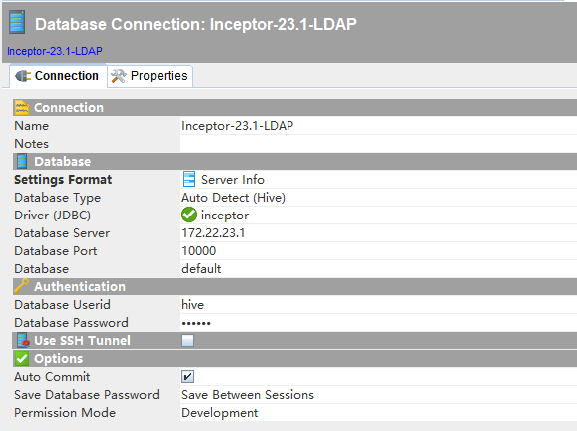Enable the Use SSH Tunnel checkbox

click(187, 340)
